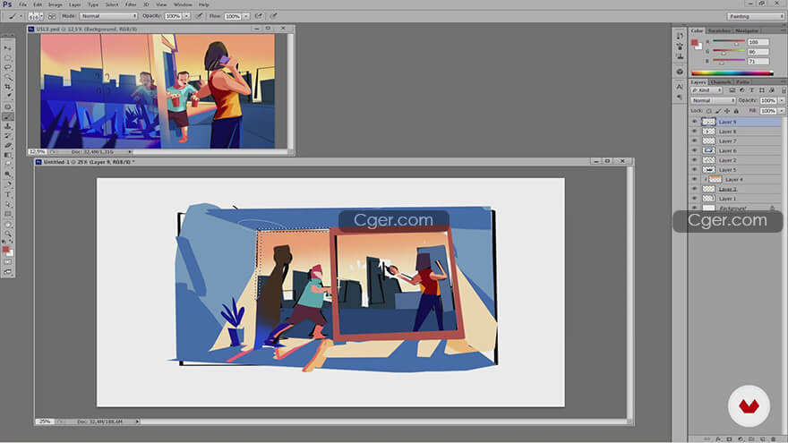Image resolution: width=788 pixels, height=443 pixels.
Task: Hide Layer 9 visibility eye
Action: [695, 122]
